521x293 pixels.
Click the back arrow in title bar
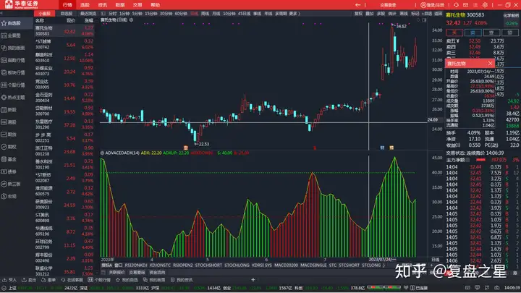click(357, 5)
